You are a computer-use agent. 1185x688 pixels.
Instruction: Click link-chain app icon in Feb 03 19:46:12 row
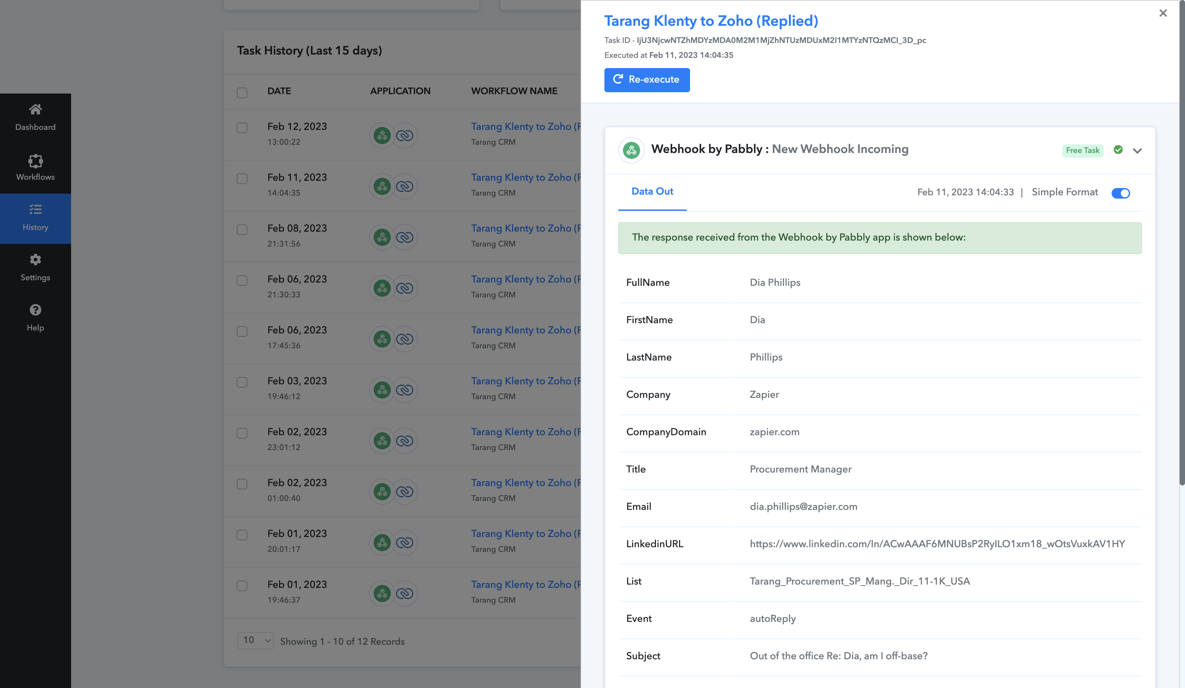click(x=405, y=390)
